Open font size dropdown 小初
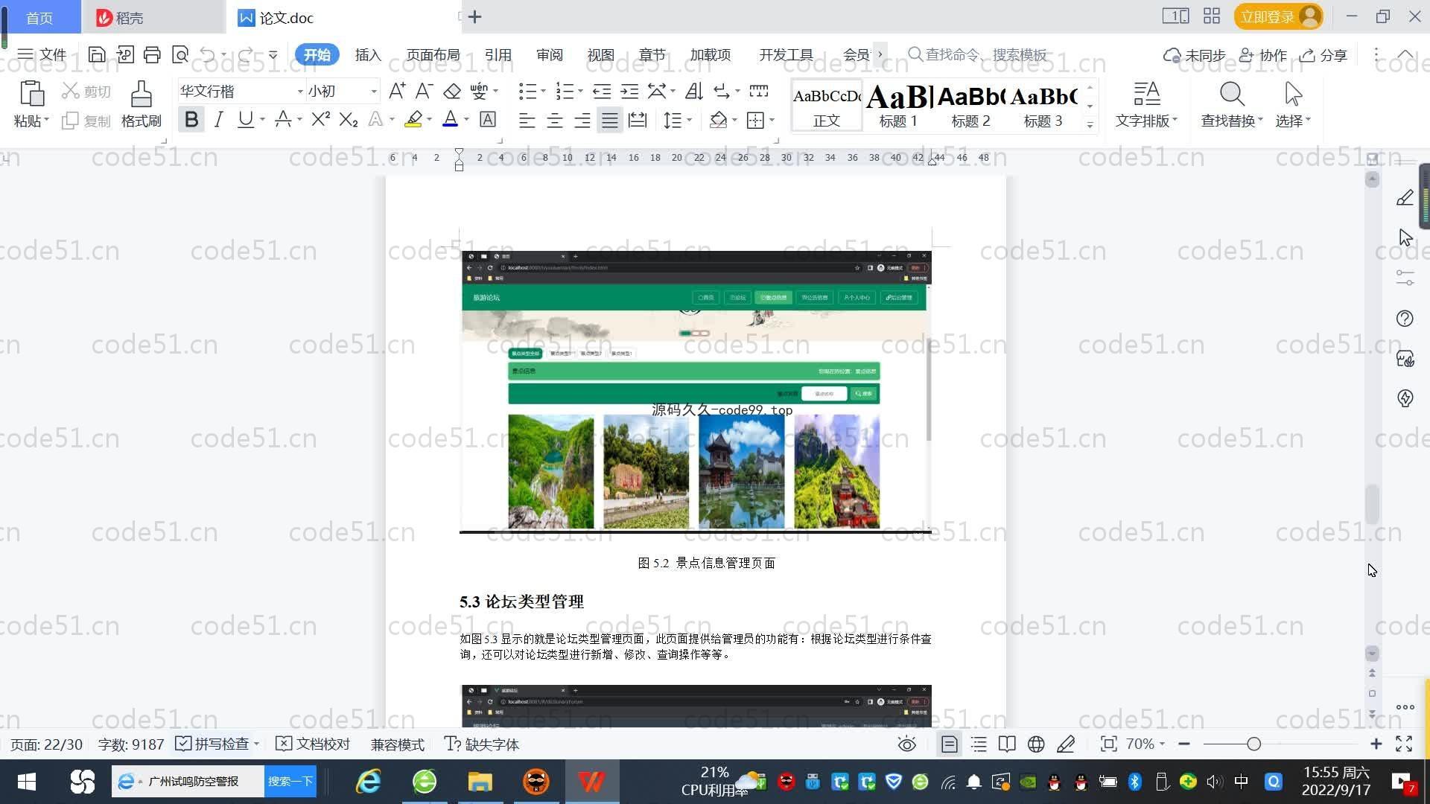The width and height of the screenshot is (1430, 804). tap(374, 92)
